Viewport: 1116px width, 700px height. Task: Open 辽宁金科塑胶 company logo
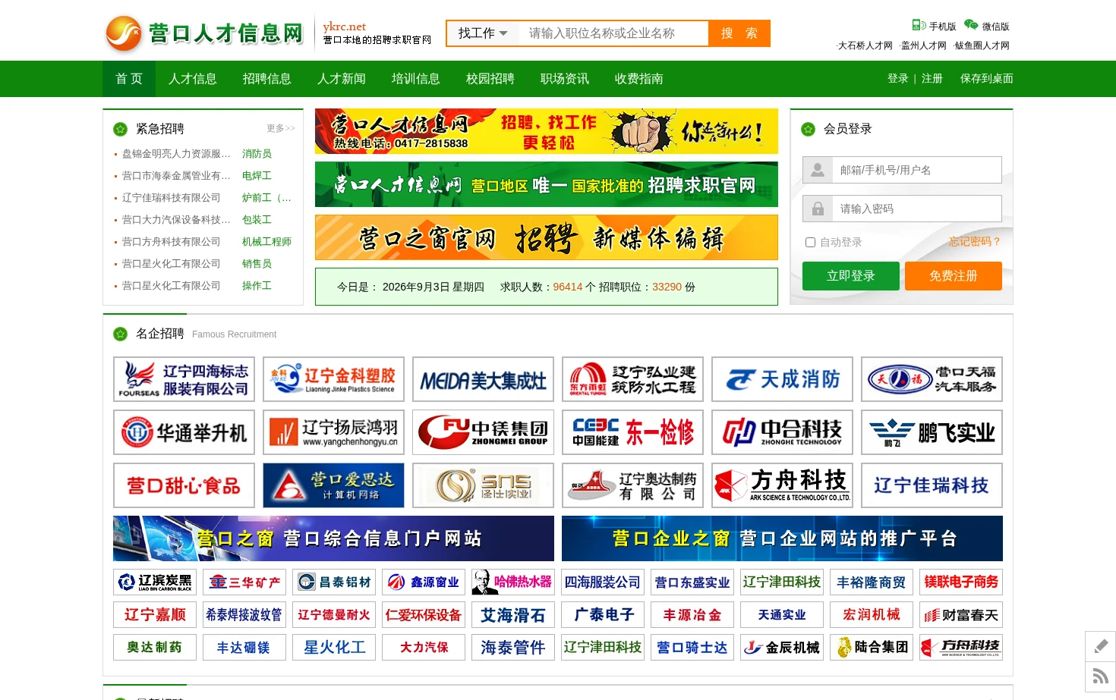click(x=333, y=379)
